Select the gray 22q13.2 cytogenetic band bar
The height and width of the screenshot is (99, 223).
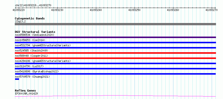click(115, 24)
